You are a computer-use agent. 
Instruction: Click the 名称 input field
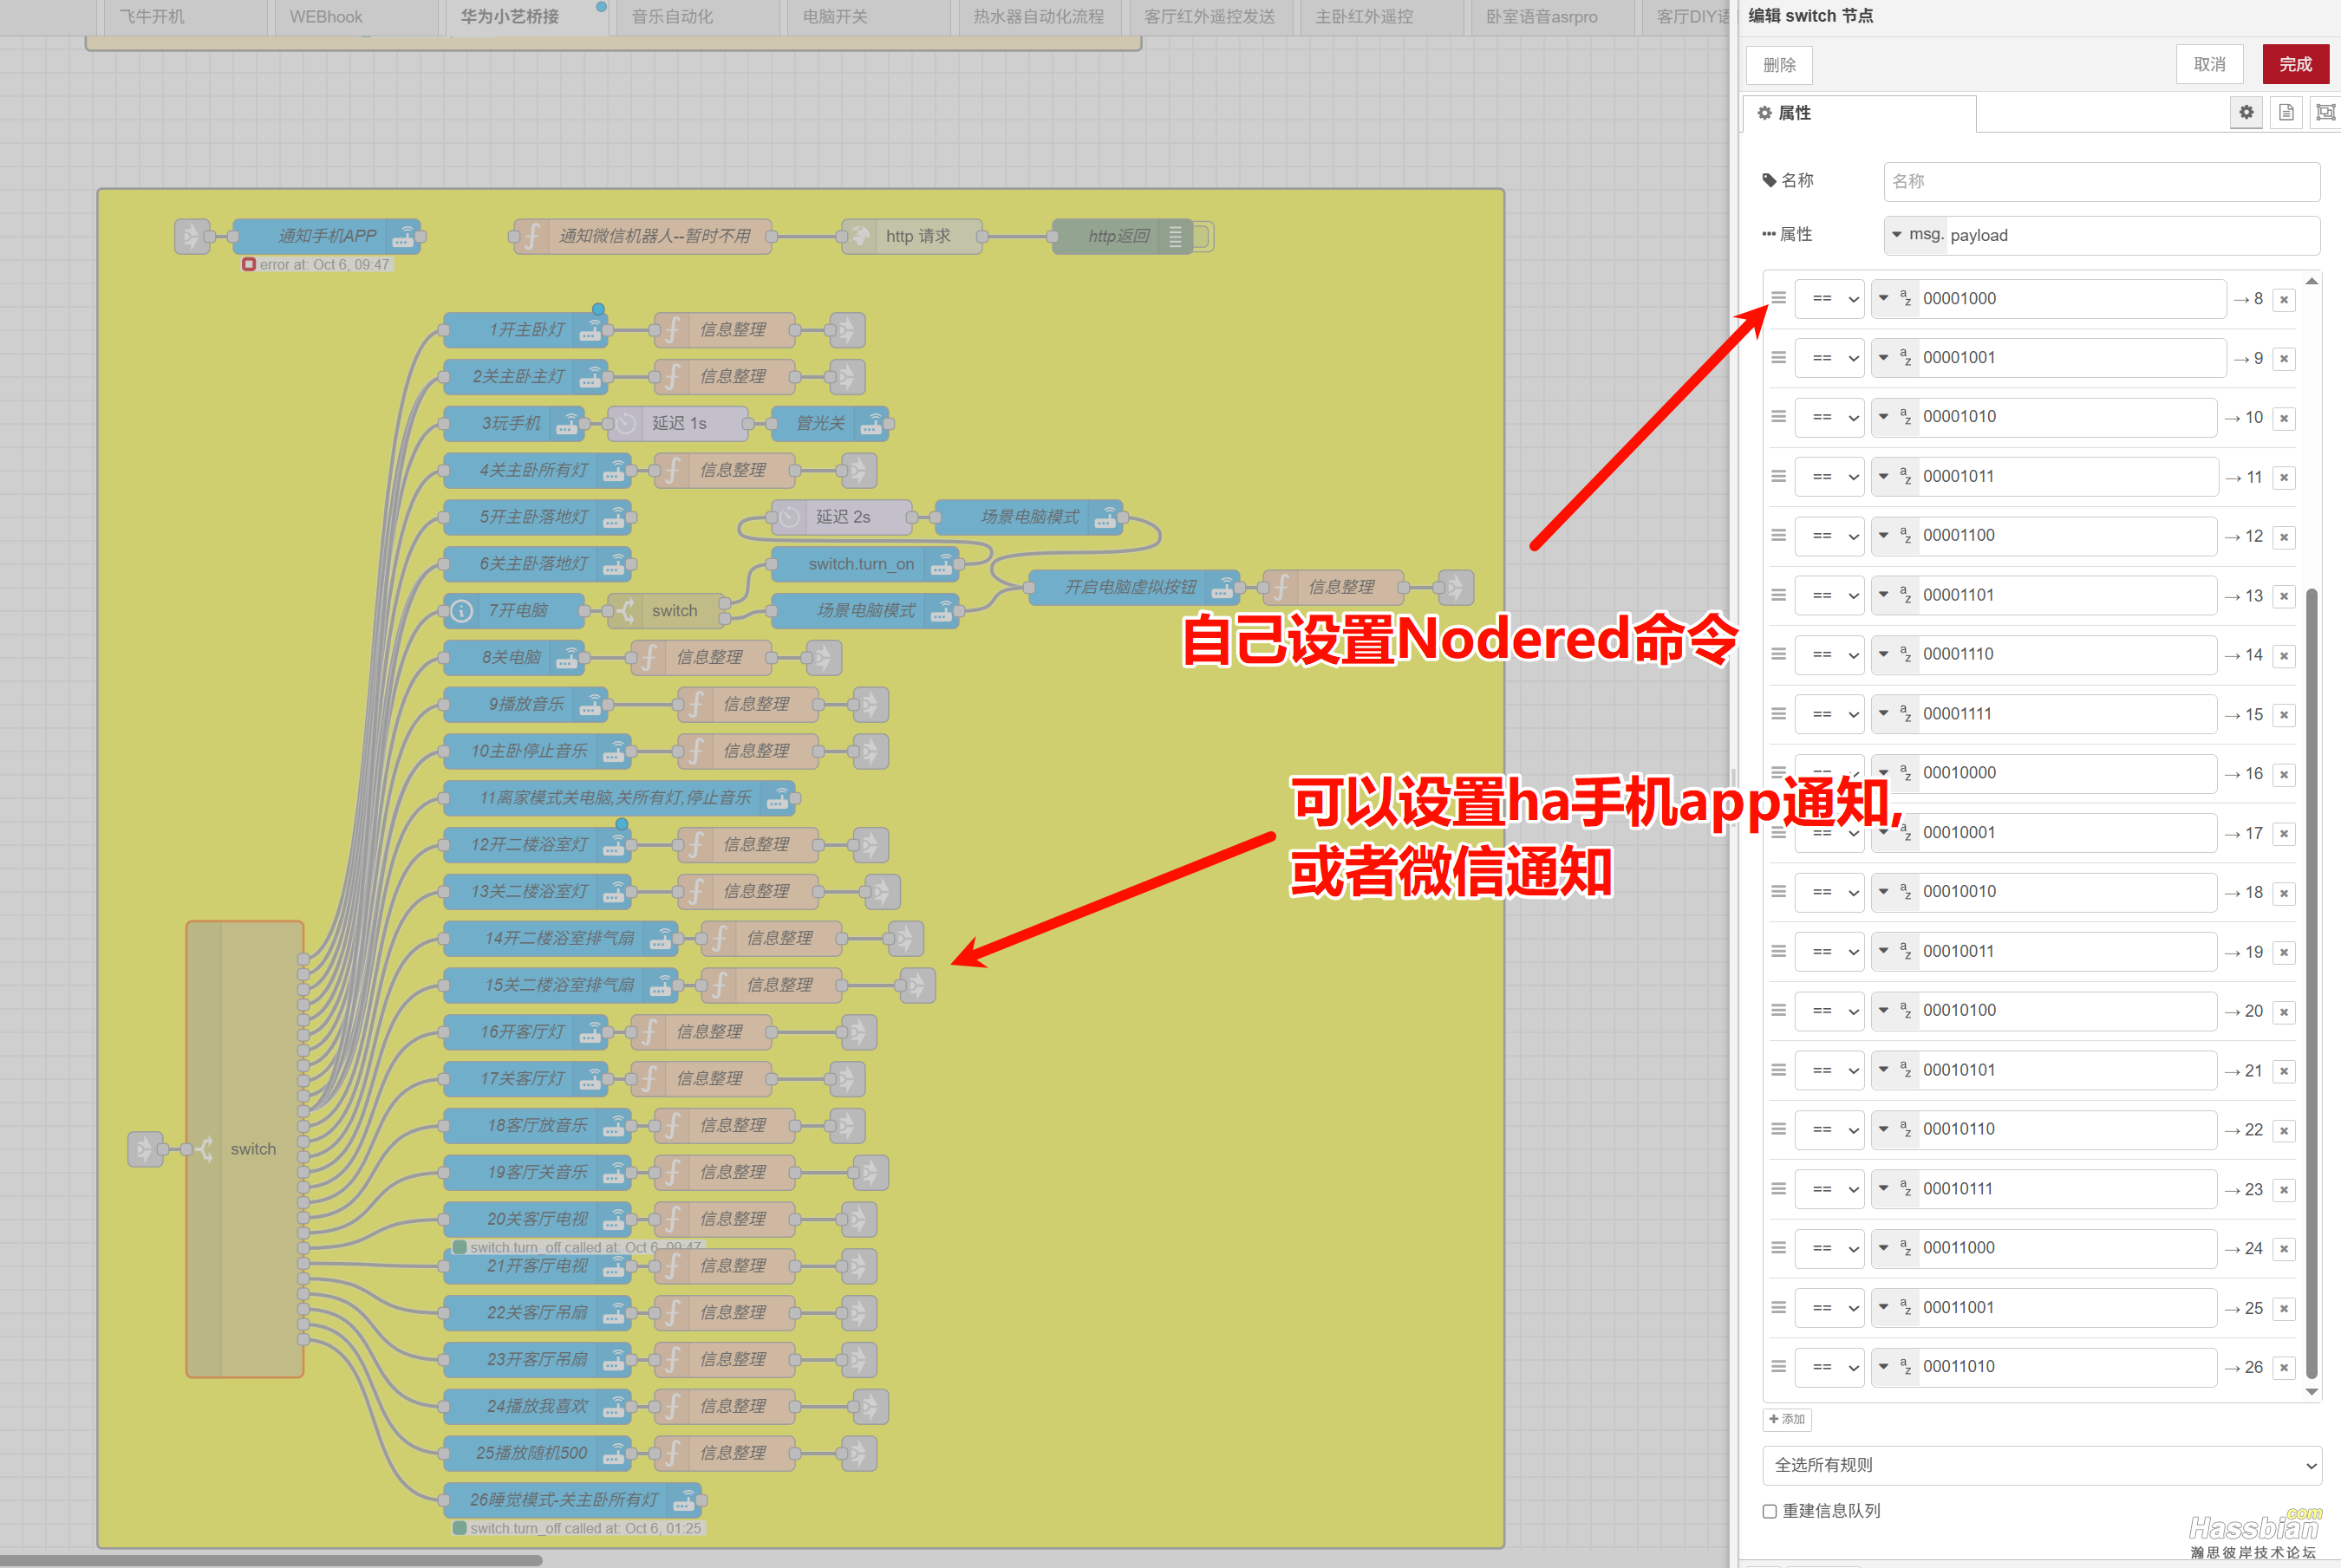[x=2100, y=181]
